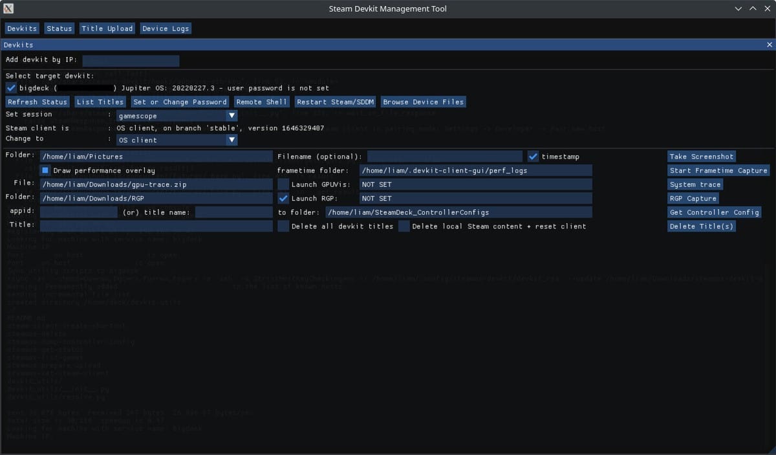Check Delete all devkit titles

coord(283,226)
